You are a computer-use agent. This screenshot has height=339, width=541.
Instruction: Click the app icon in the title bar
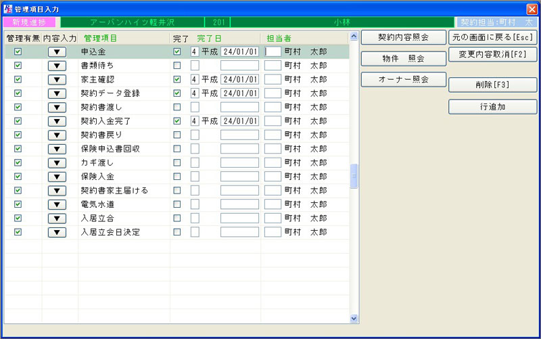[x=8, y=8]
